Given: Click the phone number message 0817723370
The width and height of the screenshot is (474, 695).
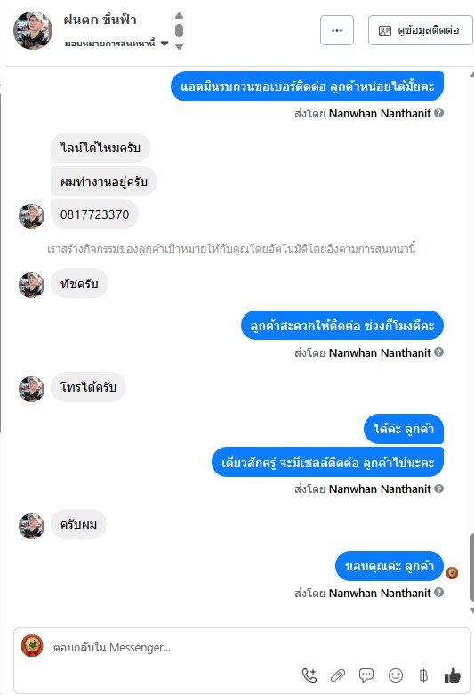Looking at the screenshot, I should [x=95, y=214].
